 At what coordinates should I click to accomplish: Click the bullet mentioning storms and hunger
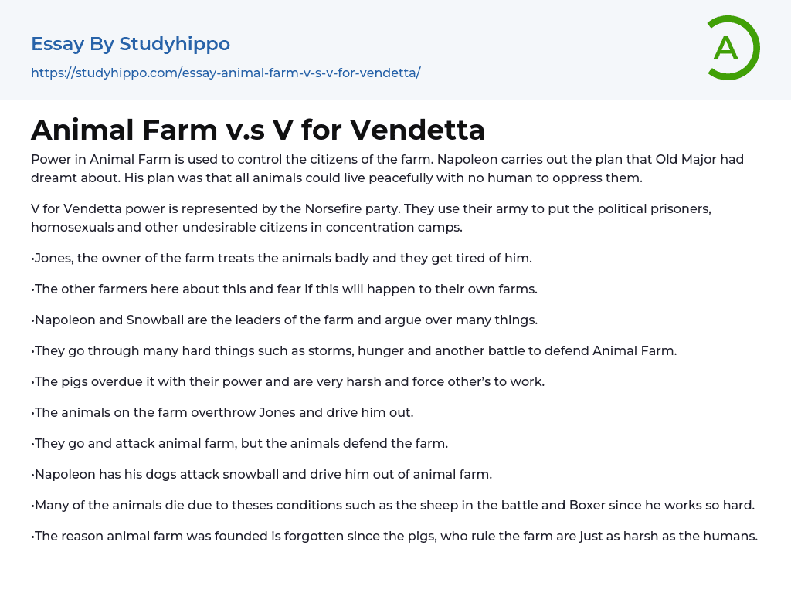pyautogui.click(x=354, y=350)
